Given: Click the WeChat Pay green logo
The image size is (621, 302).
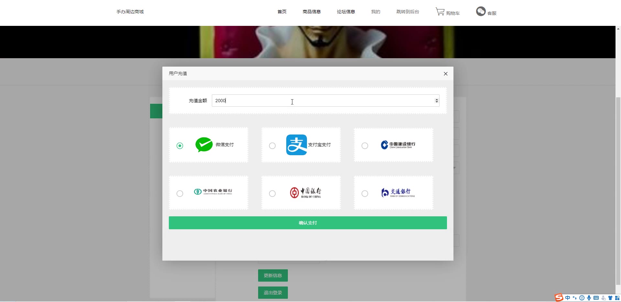Looking at the screenshot, I should coord(204,145).
